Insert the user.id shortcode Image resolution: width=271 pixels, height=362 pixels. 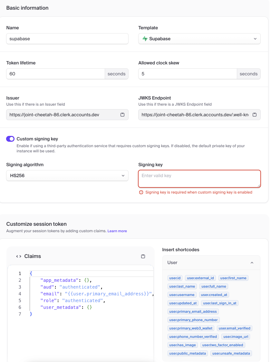point(175,278)
